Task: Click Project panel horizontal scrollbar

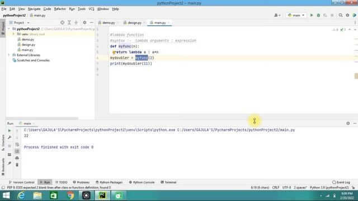Action: coord(43,118)
